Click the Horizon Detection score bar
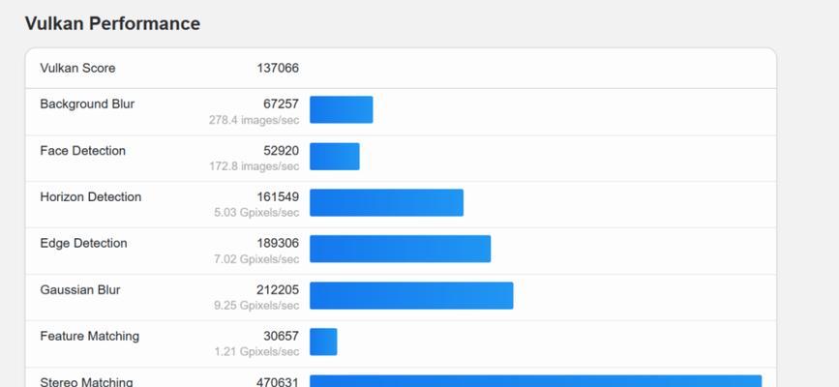The height and width of the screenshot is (387, 839). pyautogui.click(x=386, y=203)
